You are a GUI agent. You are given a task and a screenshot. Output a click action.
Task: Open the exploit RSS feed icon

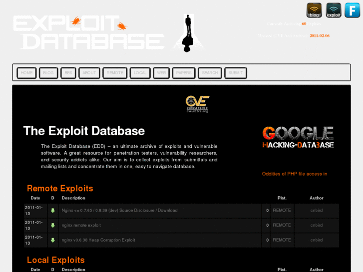coord(334,10)
